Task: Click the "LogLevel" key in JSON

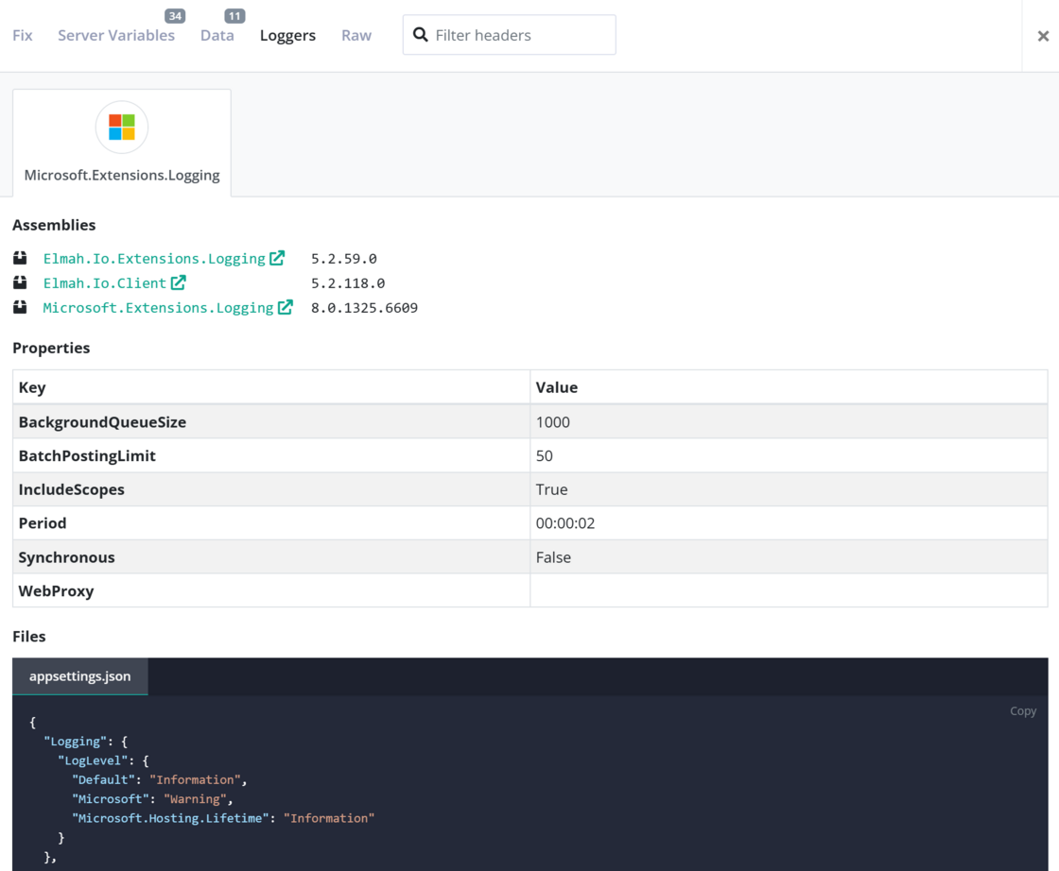Action: point(93,760)
